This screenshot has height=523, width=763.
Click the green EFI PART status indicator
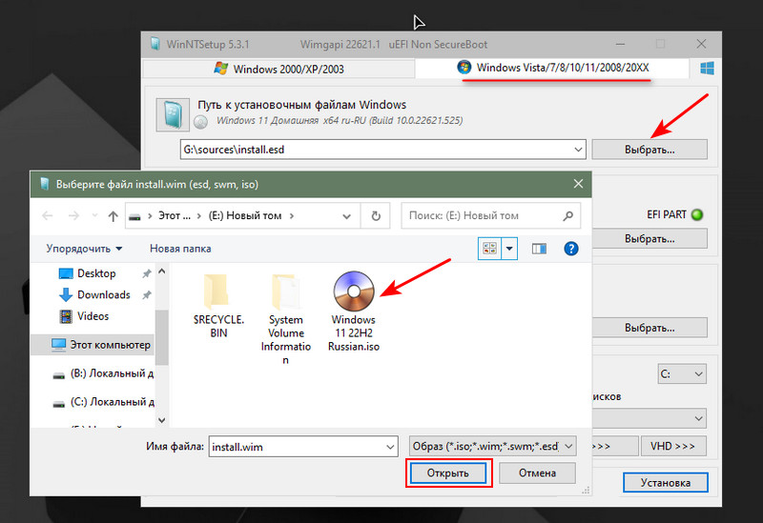pyautogui.click(x=697, y=214)
